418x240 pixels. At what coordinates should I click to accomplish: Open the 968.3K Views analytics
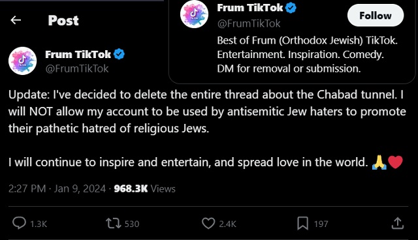[x=144, y=188]
